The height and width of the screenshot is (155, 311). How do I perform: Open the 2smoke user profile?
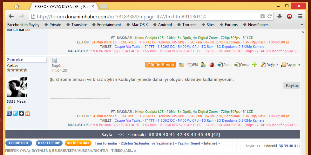(x=15, y=60)
